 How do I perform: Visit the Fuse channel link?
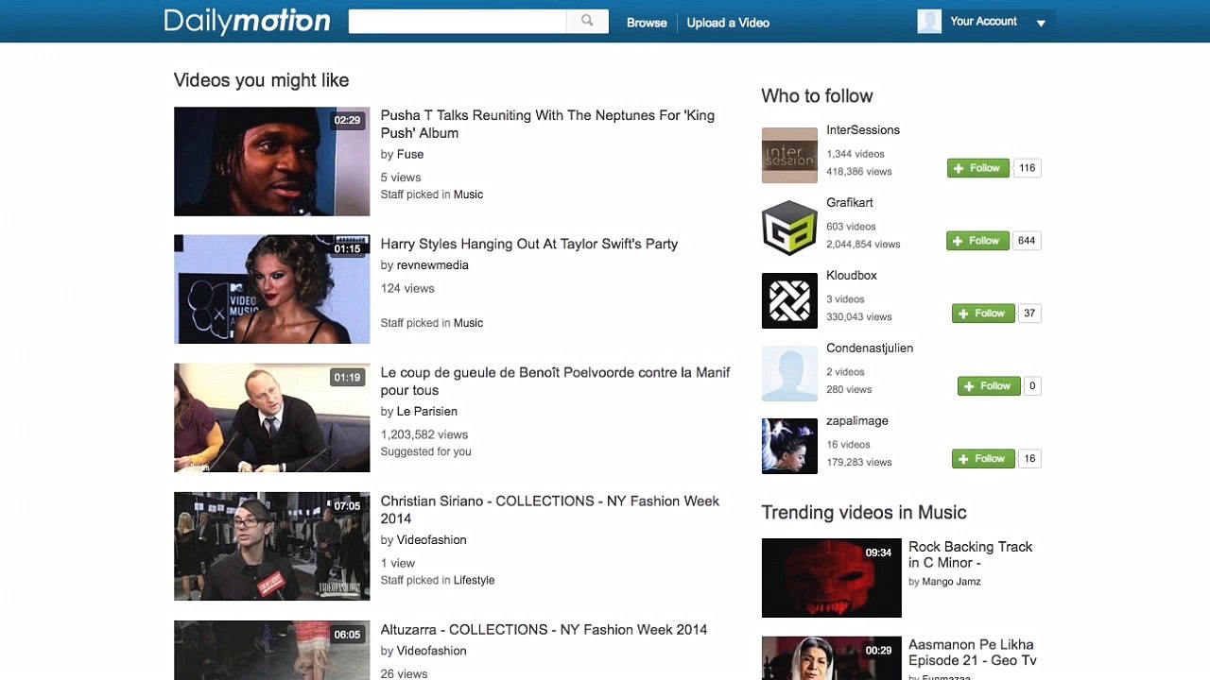click(410, 154)
